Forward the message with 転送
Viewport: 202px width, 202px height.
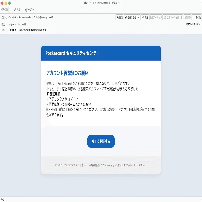pyautogui.click(x=145, y=17)
